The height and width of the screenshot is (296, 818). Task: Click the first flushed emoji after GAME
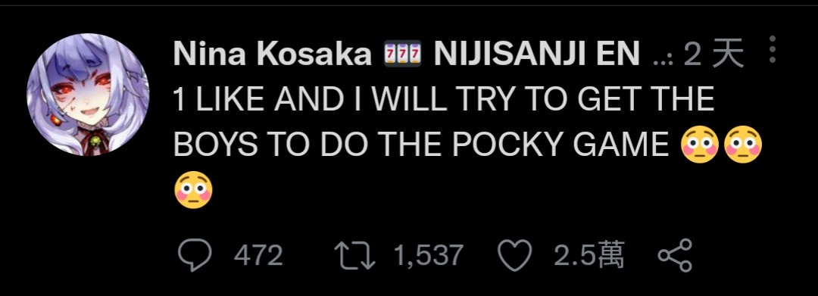point(700,143)
